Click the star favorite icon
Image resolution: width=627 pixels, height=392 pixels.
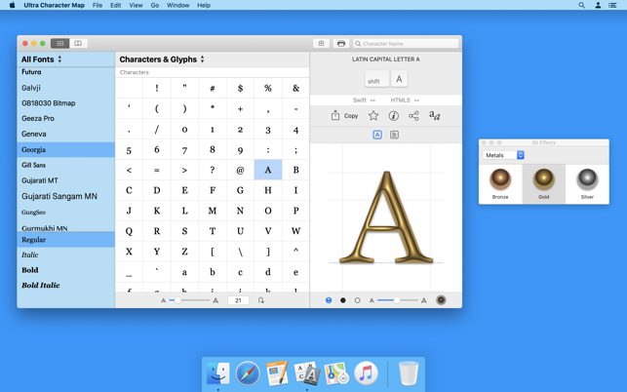373,116
